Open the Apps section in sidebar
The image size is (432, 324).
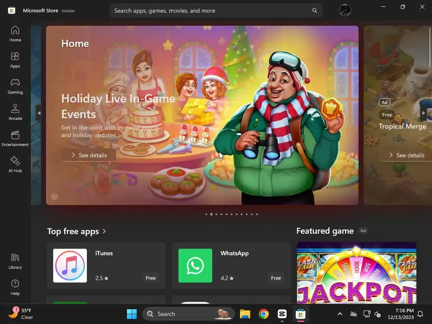click(x=15, y=60)
